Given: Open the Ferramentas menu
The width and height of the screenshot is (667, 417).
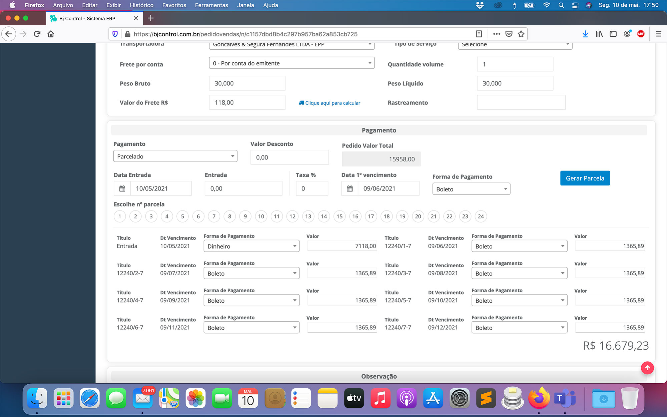Looking at the screenshot, I should (211, 5).
